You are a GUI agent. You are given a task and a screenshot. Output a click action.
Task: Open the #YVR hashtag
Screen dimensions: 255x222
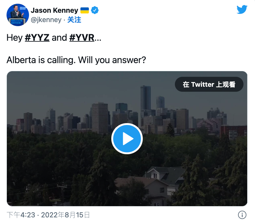82,38
